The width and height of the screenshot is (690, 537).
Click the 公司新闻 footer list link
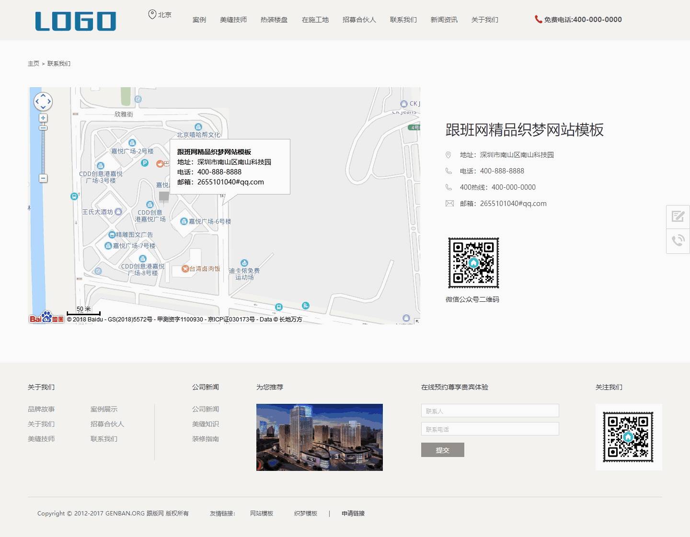[206, 409]
